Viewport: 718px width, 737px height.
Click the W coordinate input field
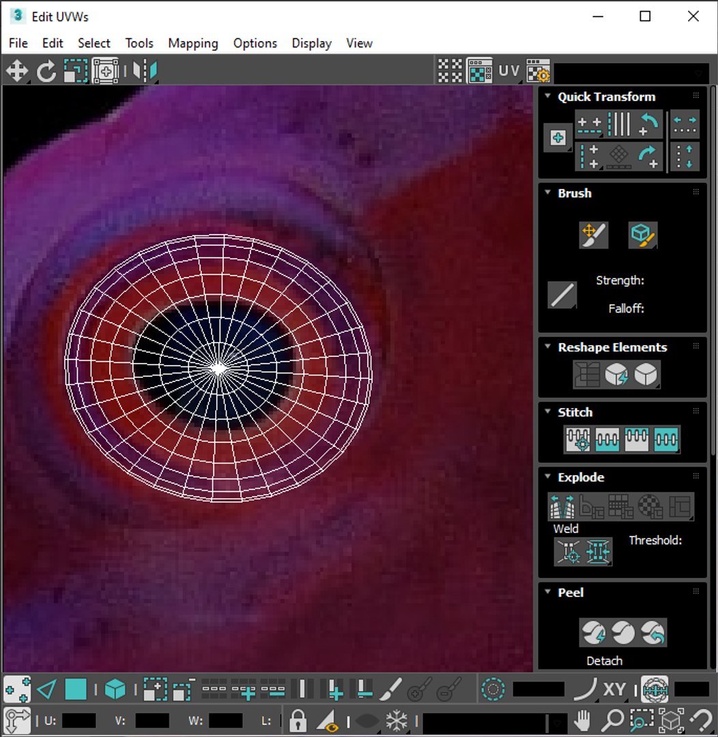(x=225, y=721)
